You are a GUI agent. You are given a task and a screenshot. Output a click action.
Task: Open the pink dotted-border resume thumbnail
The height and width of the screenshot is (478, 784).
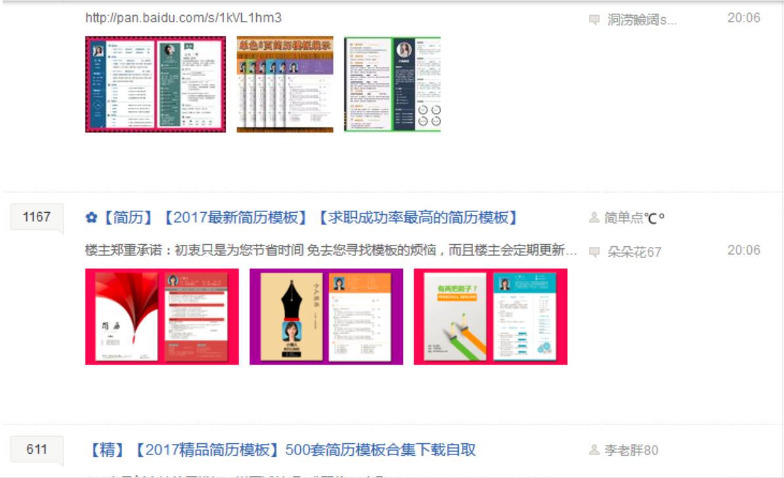[156, 84]
